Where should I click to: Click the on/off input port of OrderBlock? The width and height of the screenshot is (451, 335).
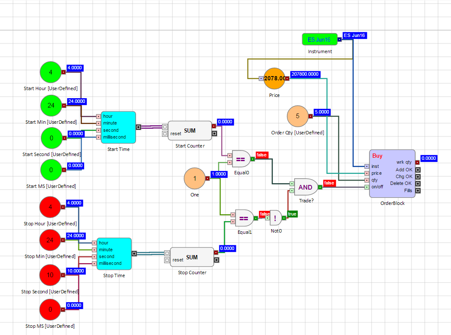[x=367, y=187]
